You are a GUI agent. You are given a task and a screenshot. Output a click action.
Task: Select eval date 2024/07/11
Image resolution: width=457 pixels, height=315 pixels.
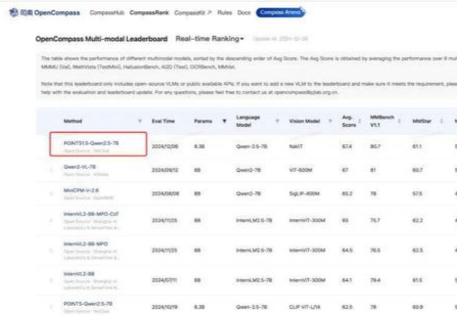coord(164,280)
